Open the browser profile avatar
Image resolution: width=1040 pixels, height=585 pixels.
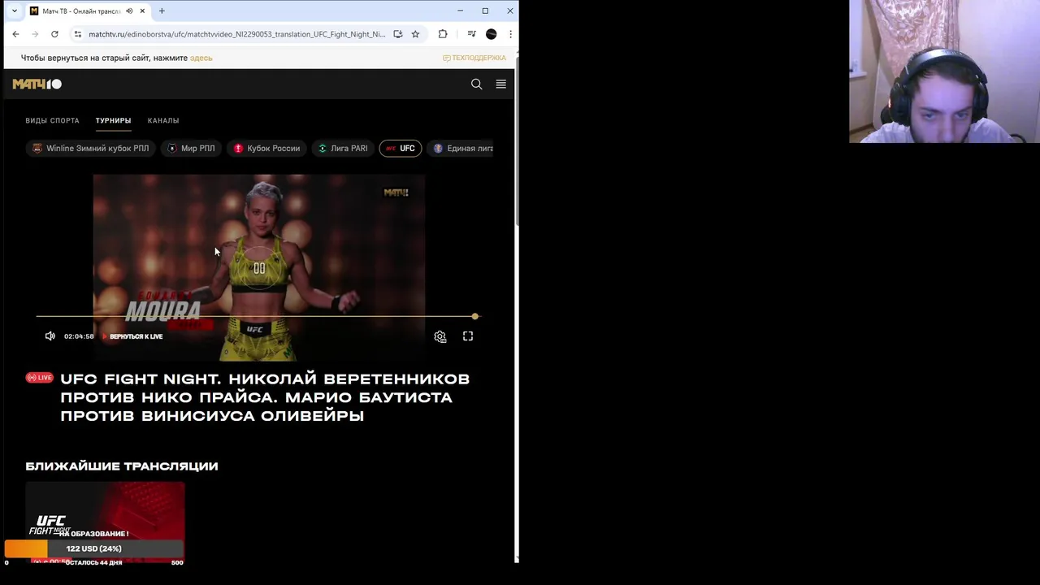coord(491,34)
